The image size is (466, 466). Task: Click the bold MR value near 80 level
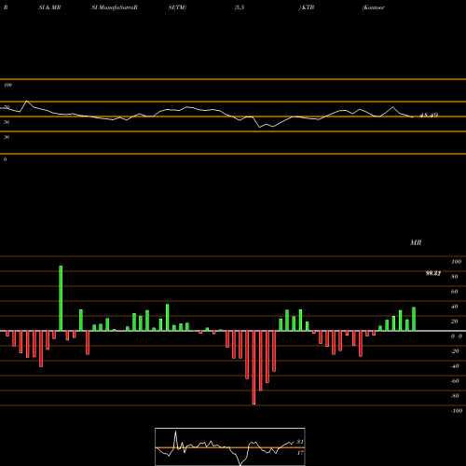click(433, 273)
